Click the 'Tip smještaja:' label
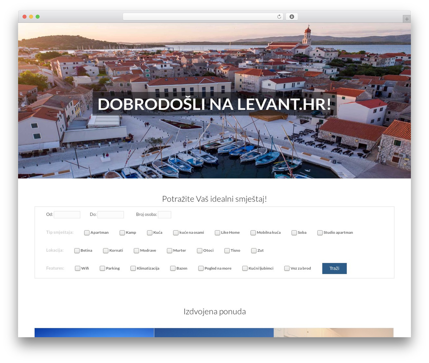The height and width of the screenshot is (363, 429). (60, 232)
